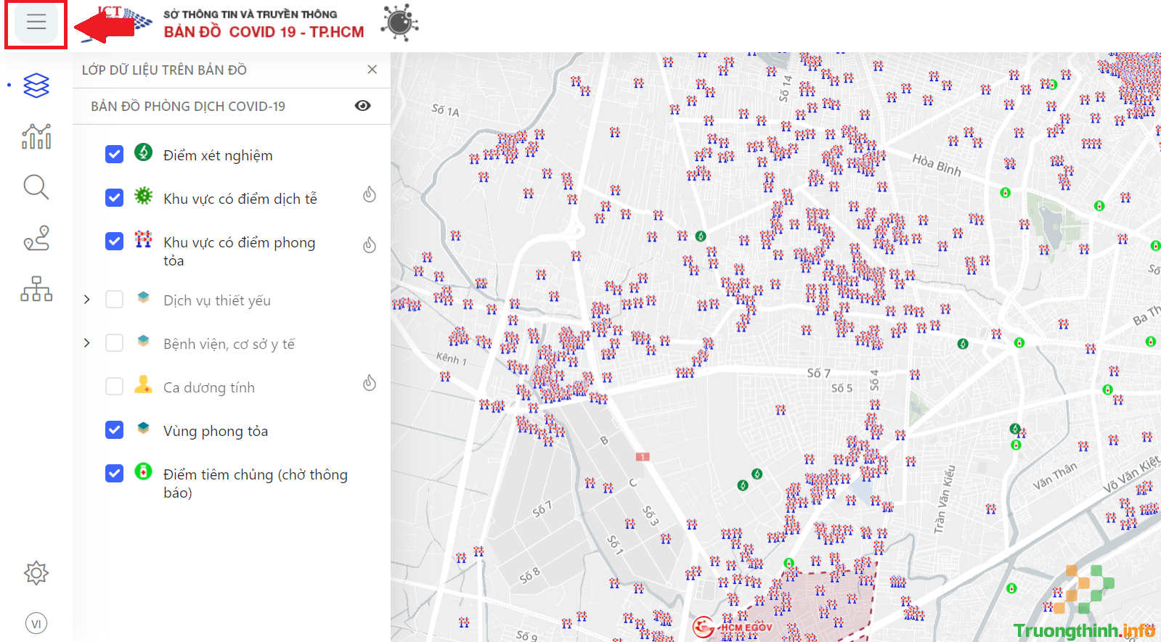The width and height of the screenshot is (1161, 642).
Task: Open the route directions sidebar icon
Action: (x=36, y=238)
